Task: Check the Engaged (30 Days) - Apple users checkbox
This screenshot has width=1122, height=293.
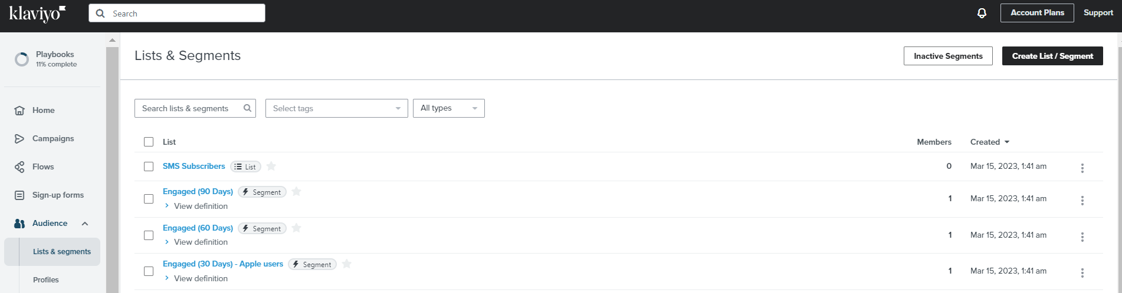Action: coord(149,271)
